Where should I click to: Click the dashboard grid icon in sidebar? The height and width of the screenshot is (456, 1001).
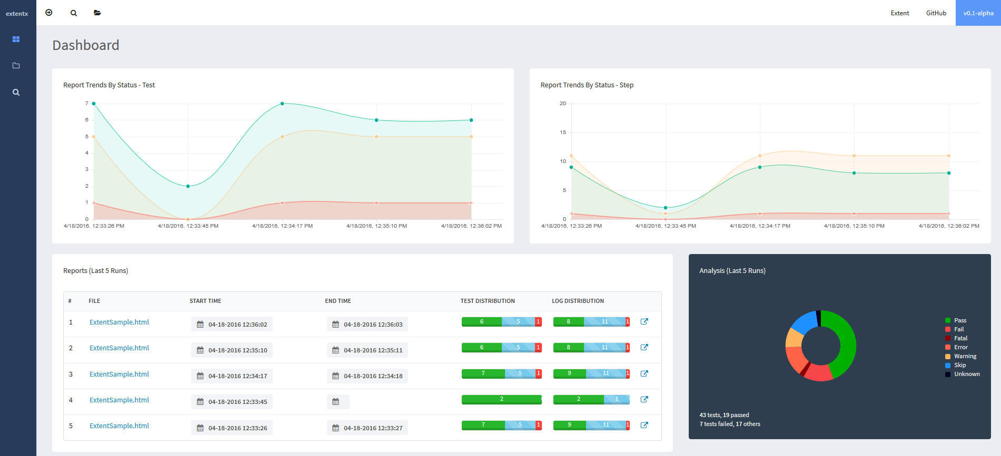pos(16,39)
